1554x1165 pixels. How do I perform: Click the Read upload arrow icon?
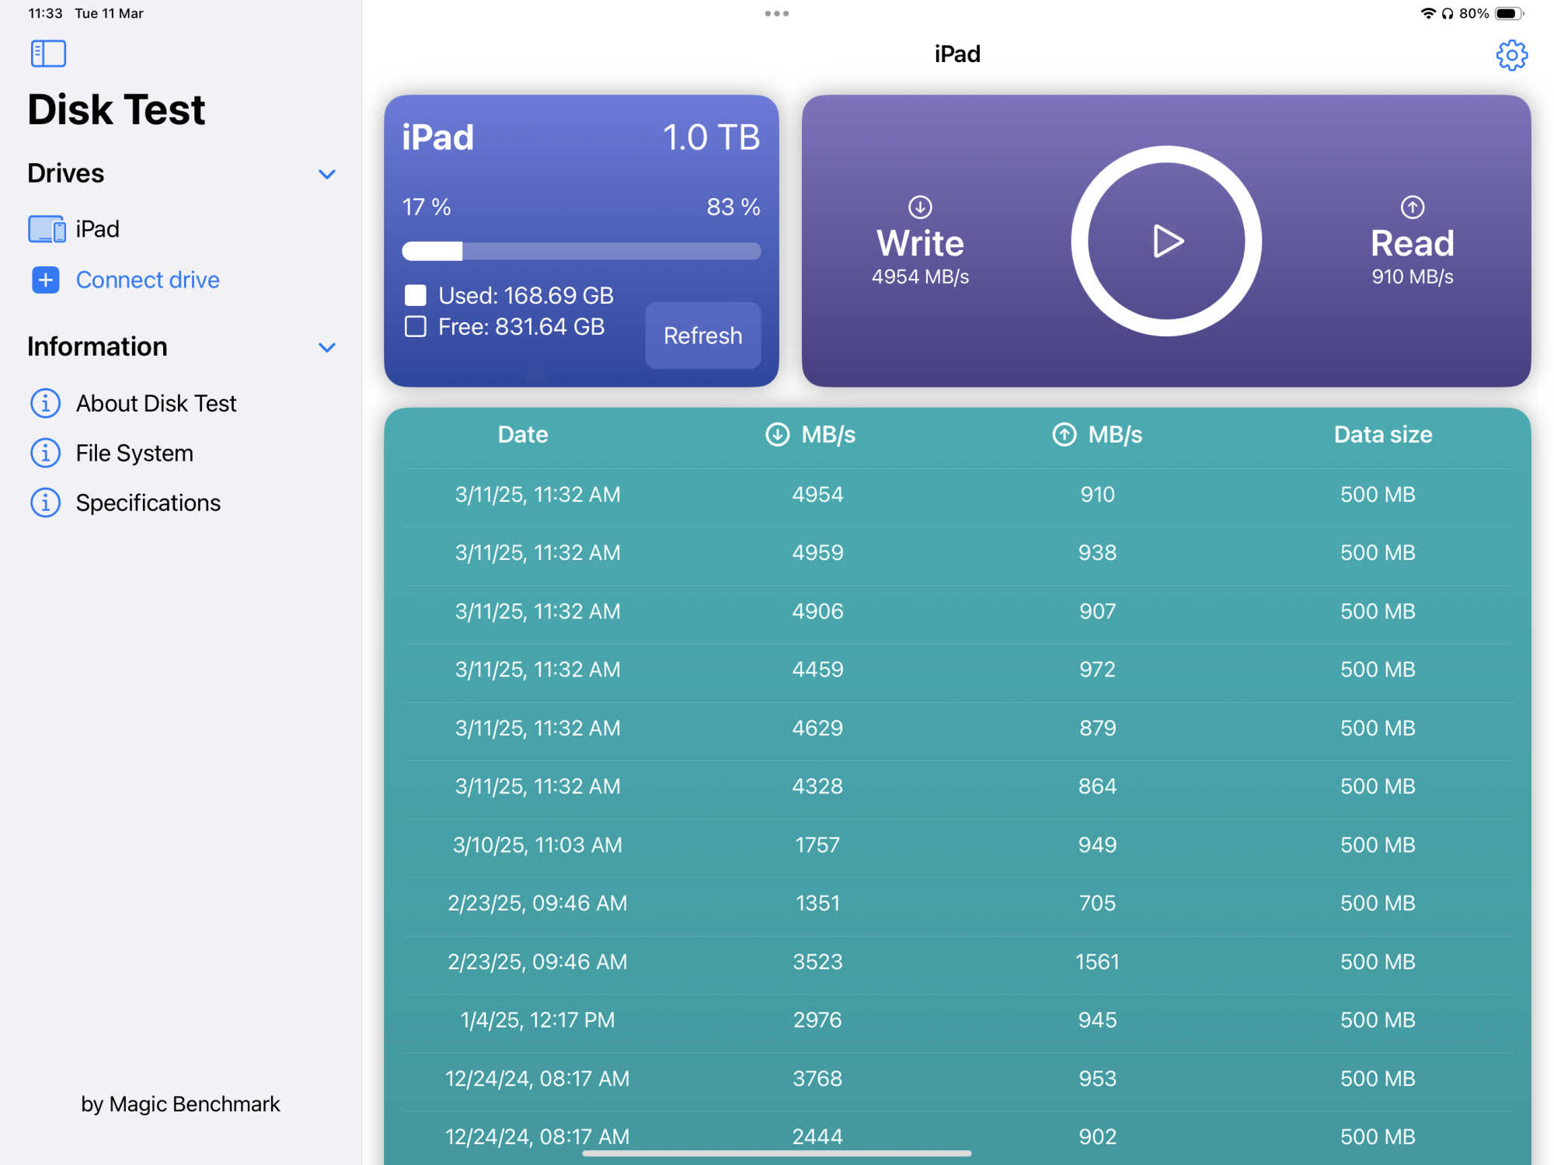click(1412, 207)
